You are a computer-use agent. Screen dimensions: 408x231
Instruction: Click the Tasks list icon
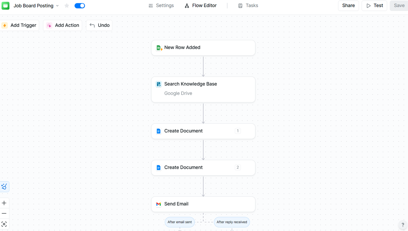(x=240, y=6)
